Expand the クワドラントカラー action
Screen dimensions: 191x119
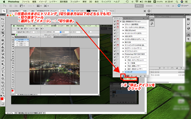pos(123,51)
